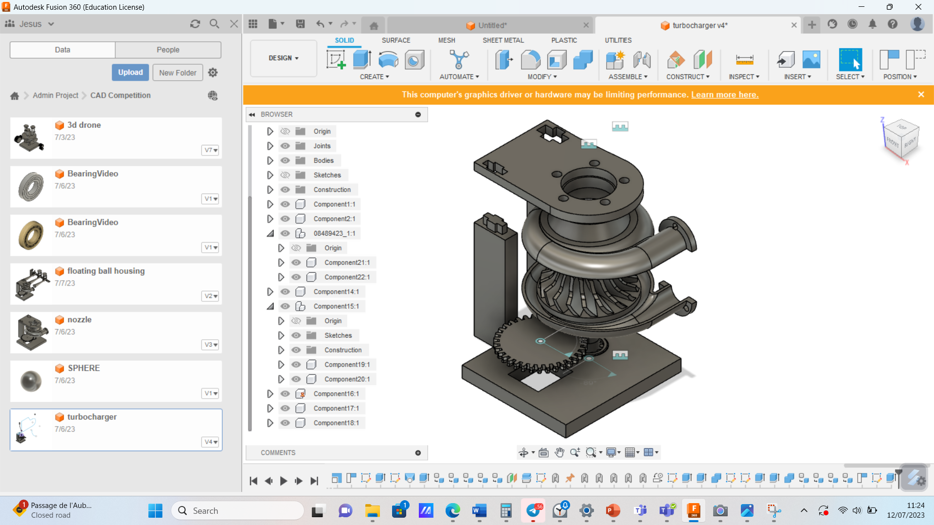Screen dimensions: 934x525
Task: Hide the Bodies folder visibility
Action: click(285, 160)
